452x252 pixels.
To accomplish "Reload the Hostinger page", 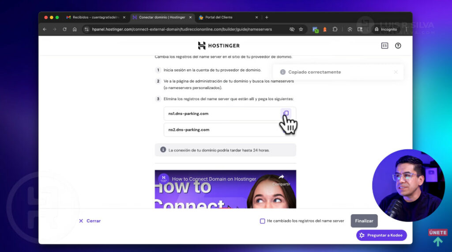I will (x=64, y=30).
